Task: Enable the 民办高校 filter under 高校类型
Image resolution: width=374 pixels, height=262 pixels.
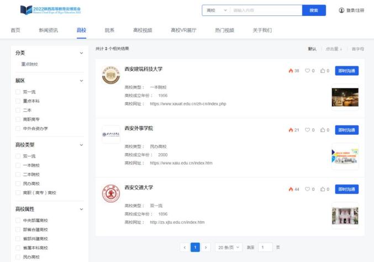Action: (x=18, y=183)
